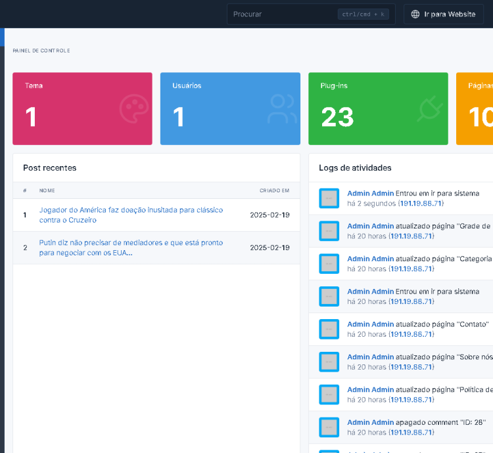The image size is (493, 453).
Task: Open the green Plug-ins statistics card
Action: pyautogui.click(x=378, y=108)
